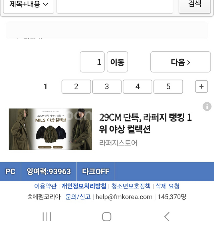The image size is (214, 231).
Task: Go to next page with 다음
Action: coord(181,62)
